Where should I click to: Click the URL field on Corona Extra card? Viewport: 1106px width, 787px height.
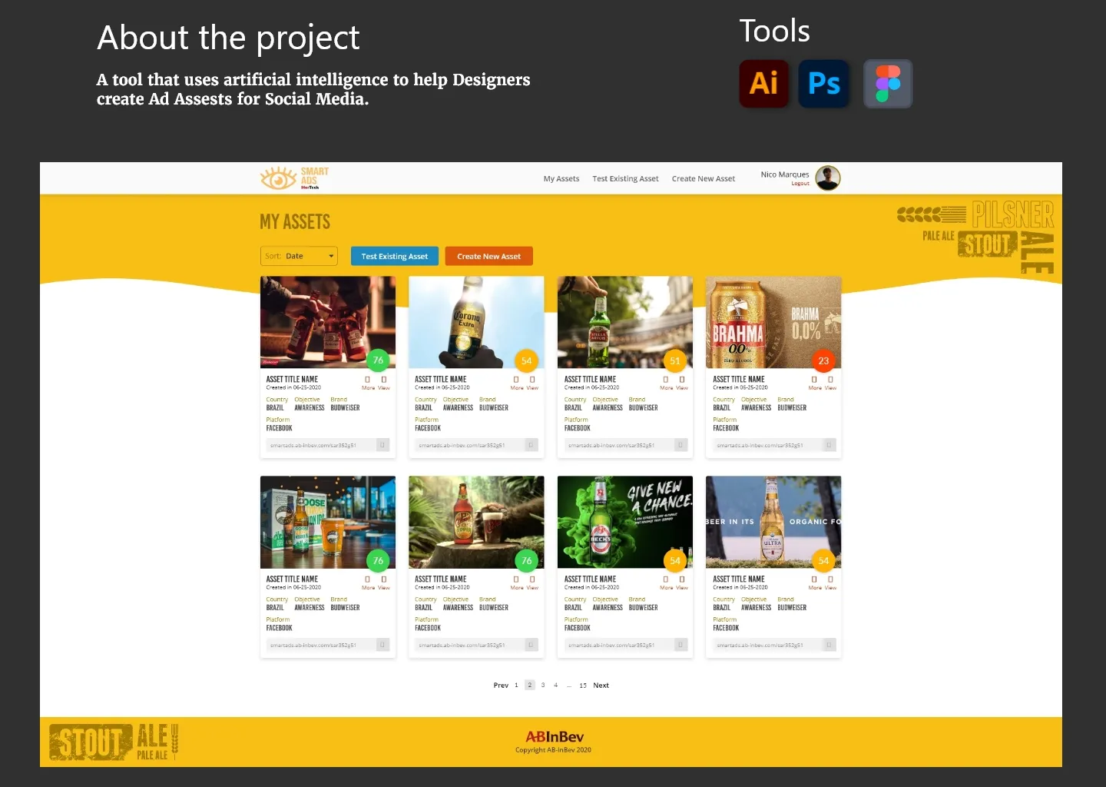click(476, 445)
